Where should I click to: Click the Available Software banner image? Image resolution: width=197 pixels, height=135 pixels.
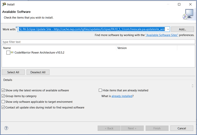(187, 15)
